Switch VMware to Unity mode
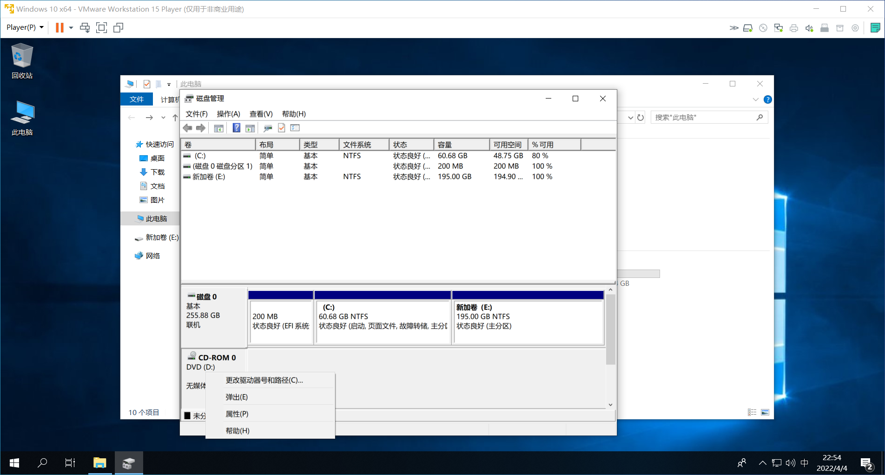This screenshot has height=475, width=885. point(119,27)
